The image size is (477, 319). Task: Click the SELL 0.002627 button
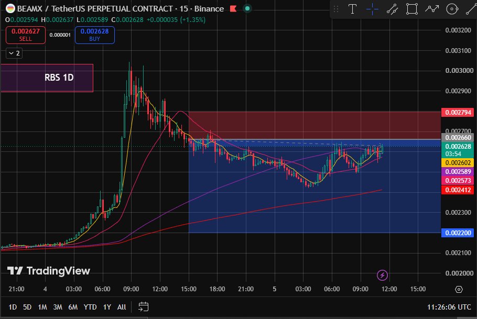[26, 35]
